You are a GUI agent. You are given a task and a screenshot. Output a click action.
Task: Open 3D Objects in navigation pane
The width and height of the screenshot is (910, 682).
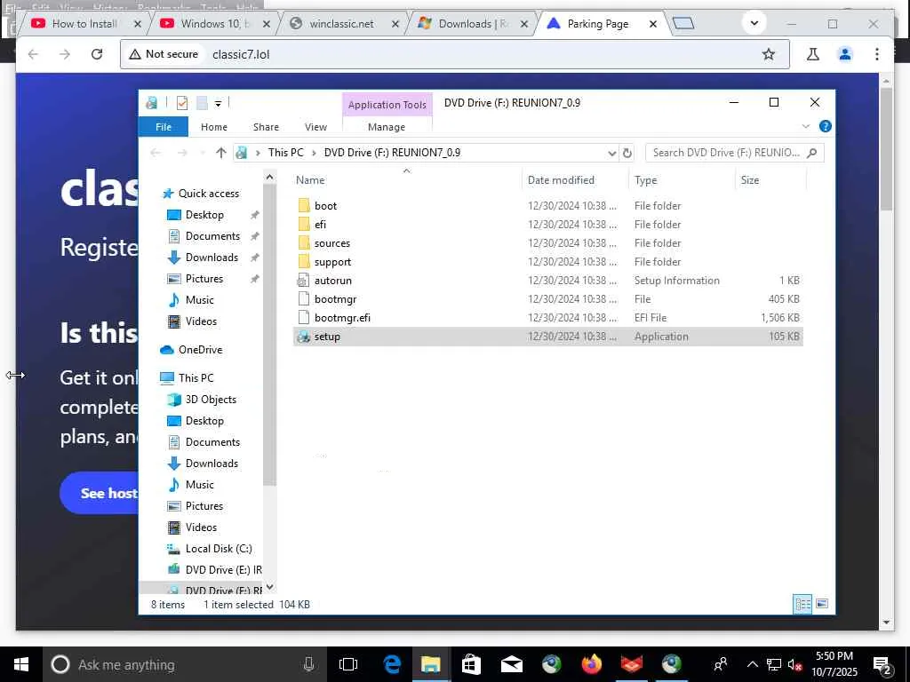pos(202,400)
